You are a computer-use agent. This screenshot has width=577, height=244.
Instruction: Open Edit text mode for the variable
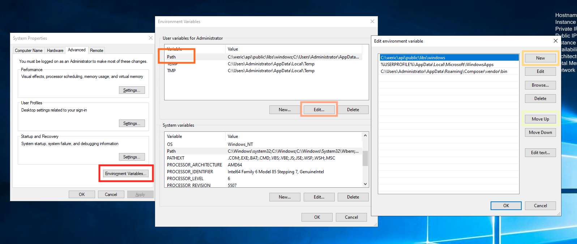[540, 153]
